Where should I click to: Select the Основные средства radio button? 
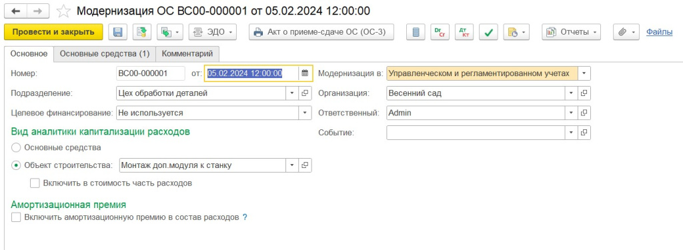[16, 147]
